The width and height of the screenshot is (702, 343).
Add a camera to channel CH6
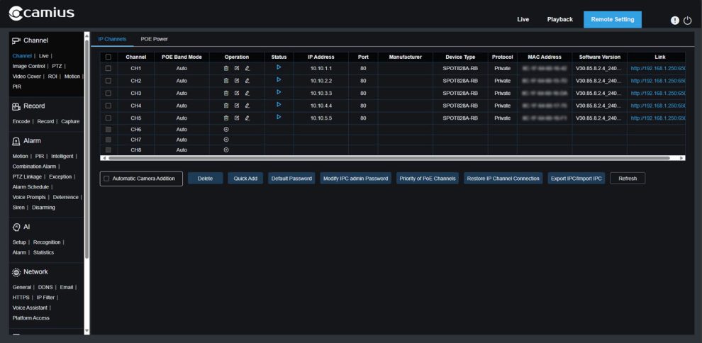coord(226,130)
